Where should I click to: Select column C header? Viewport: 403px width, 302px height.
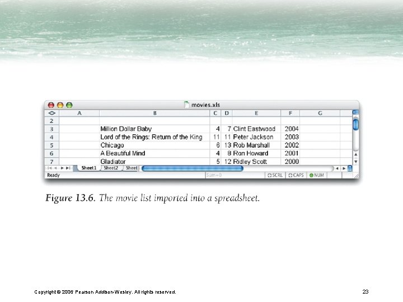click(215, 113)
